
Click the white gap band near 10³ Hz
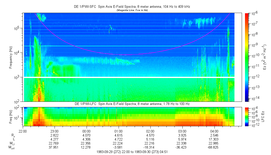point(129,77)
